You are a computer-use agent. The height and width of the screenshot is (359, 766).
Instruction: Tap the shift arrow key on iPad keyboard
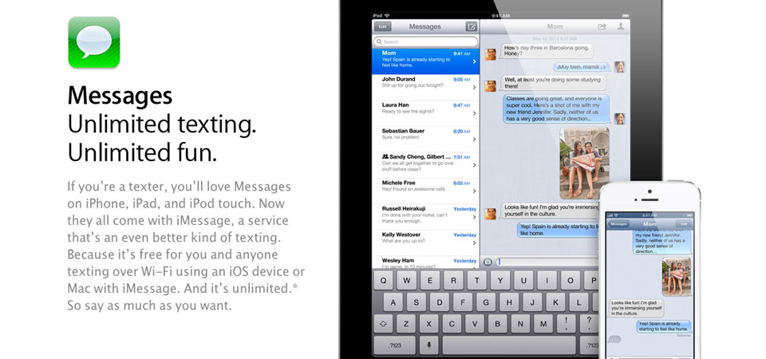[383, 324]
